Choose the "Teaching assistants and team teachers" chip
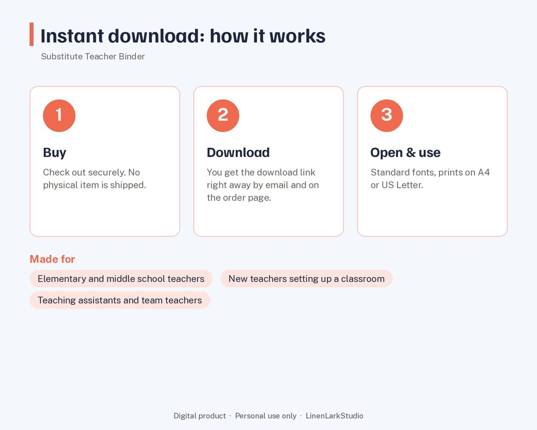Viewport: 537px width, 430px height. click(x=120, y=300)
